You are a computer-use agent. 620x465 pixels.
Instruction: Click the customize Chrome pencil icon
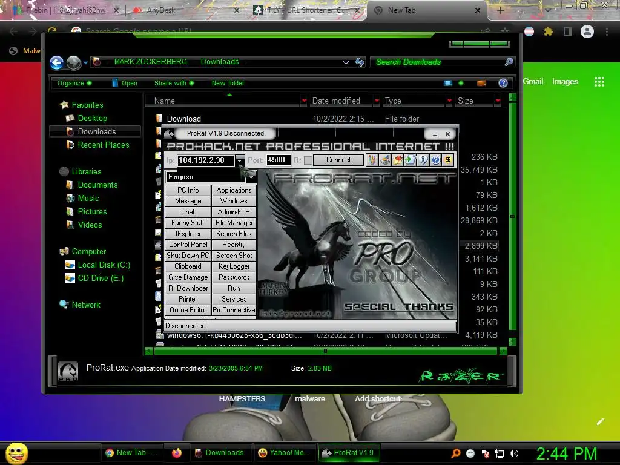point(600,421)
